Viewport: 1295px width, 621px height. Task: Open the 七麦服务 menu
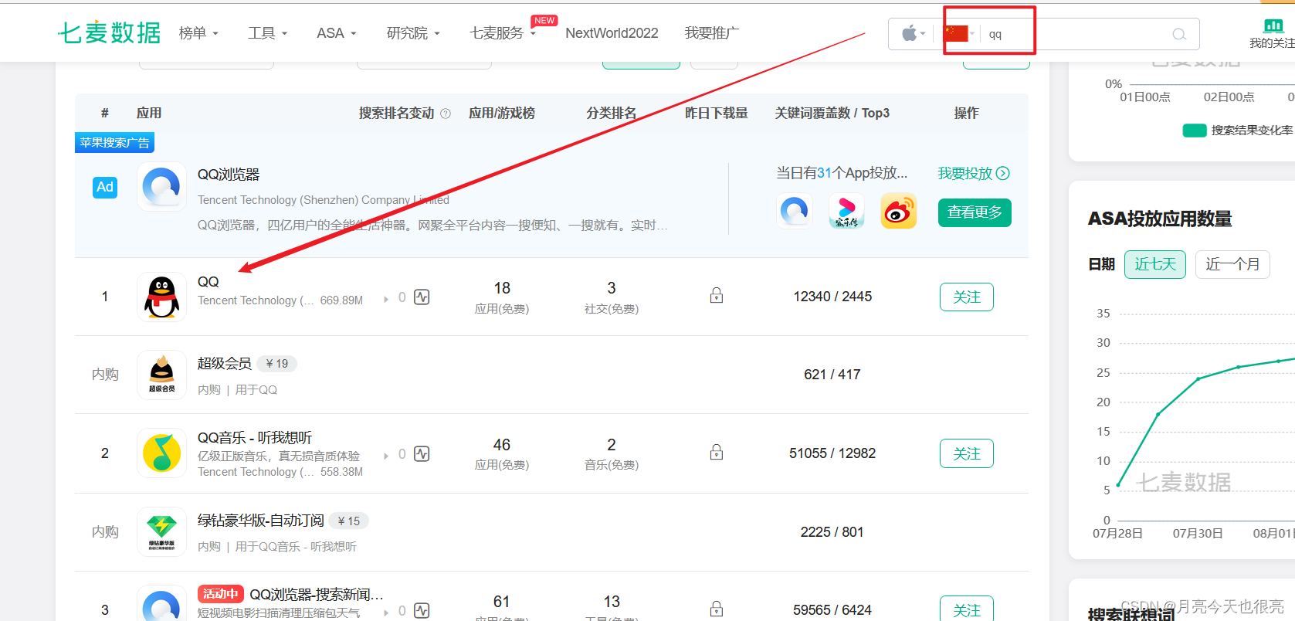(503, 33)
